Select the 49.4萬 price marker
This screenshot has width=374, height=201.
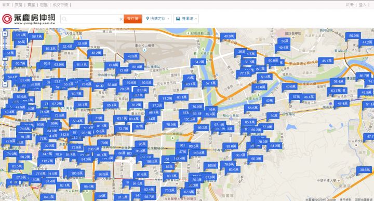point(283,48)
